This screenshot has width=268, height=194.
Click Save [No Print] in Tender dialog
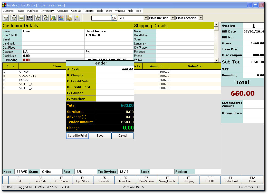tap(78, 136)
